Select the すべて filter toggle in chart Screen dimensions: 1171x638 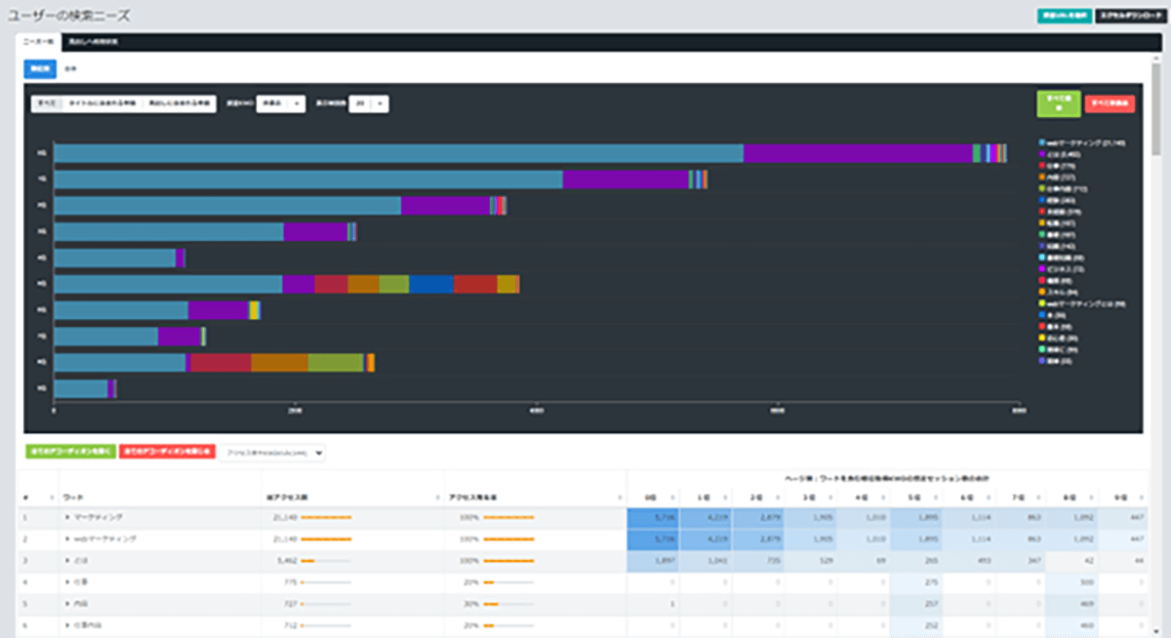(46, 102)
